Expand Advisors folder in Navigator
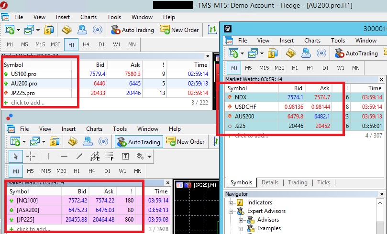Image resolution: width=387 pixels, height=234 pixels. (x=241, y=220)
